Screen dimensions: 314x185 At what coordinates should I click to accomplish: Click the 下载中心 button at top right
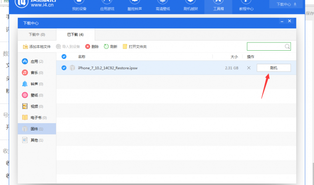click(286, 4)
